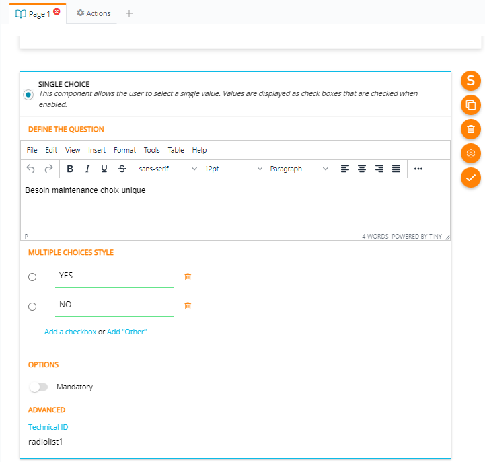485x462 pixels.
Task: Apply strikethrough formatting
Action: [x=121, y=169]
